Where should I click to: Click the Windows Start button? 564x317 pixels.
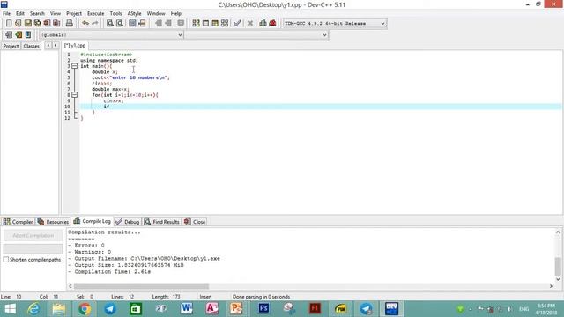tap(10, 309)
